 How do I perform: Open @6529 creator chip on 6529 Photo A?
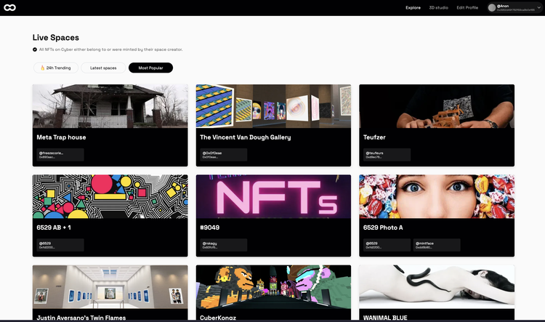(x=387, y=245)
